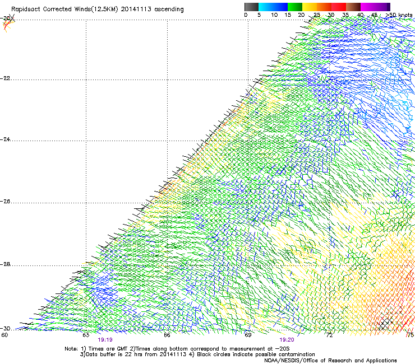Click the '63' longitude axis label
This screenshot has width=415, height=364.
coord(86,335)
